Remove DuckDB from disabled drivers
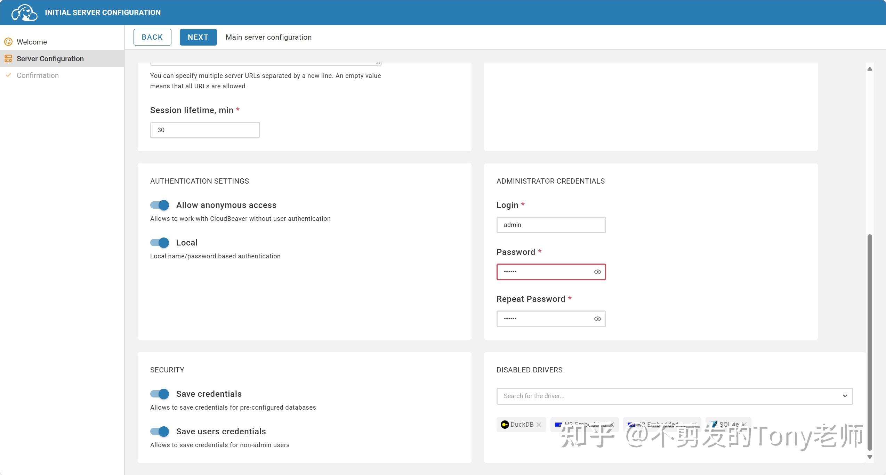 tap(539, 425)
